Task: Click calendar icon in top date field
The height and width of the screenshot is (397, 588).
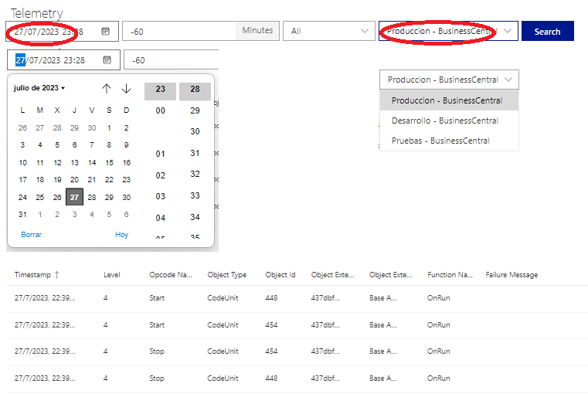Action: pyautogui.click(x=106, y=32)
